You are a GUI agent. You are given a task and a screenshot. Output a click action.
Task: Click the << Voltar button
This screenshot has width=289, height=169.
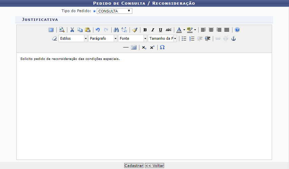coord(154,166)
